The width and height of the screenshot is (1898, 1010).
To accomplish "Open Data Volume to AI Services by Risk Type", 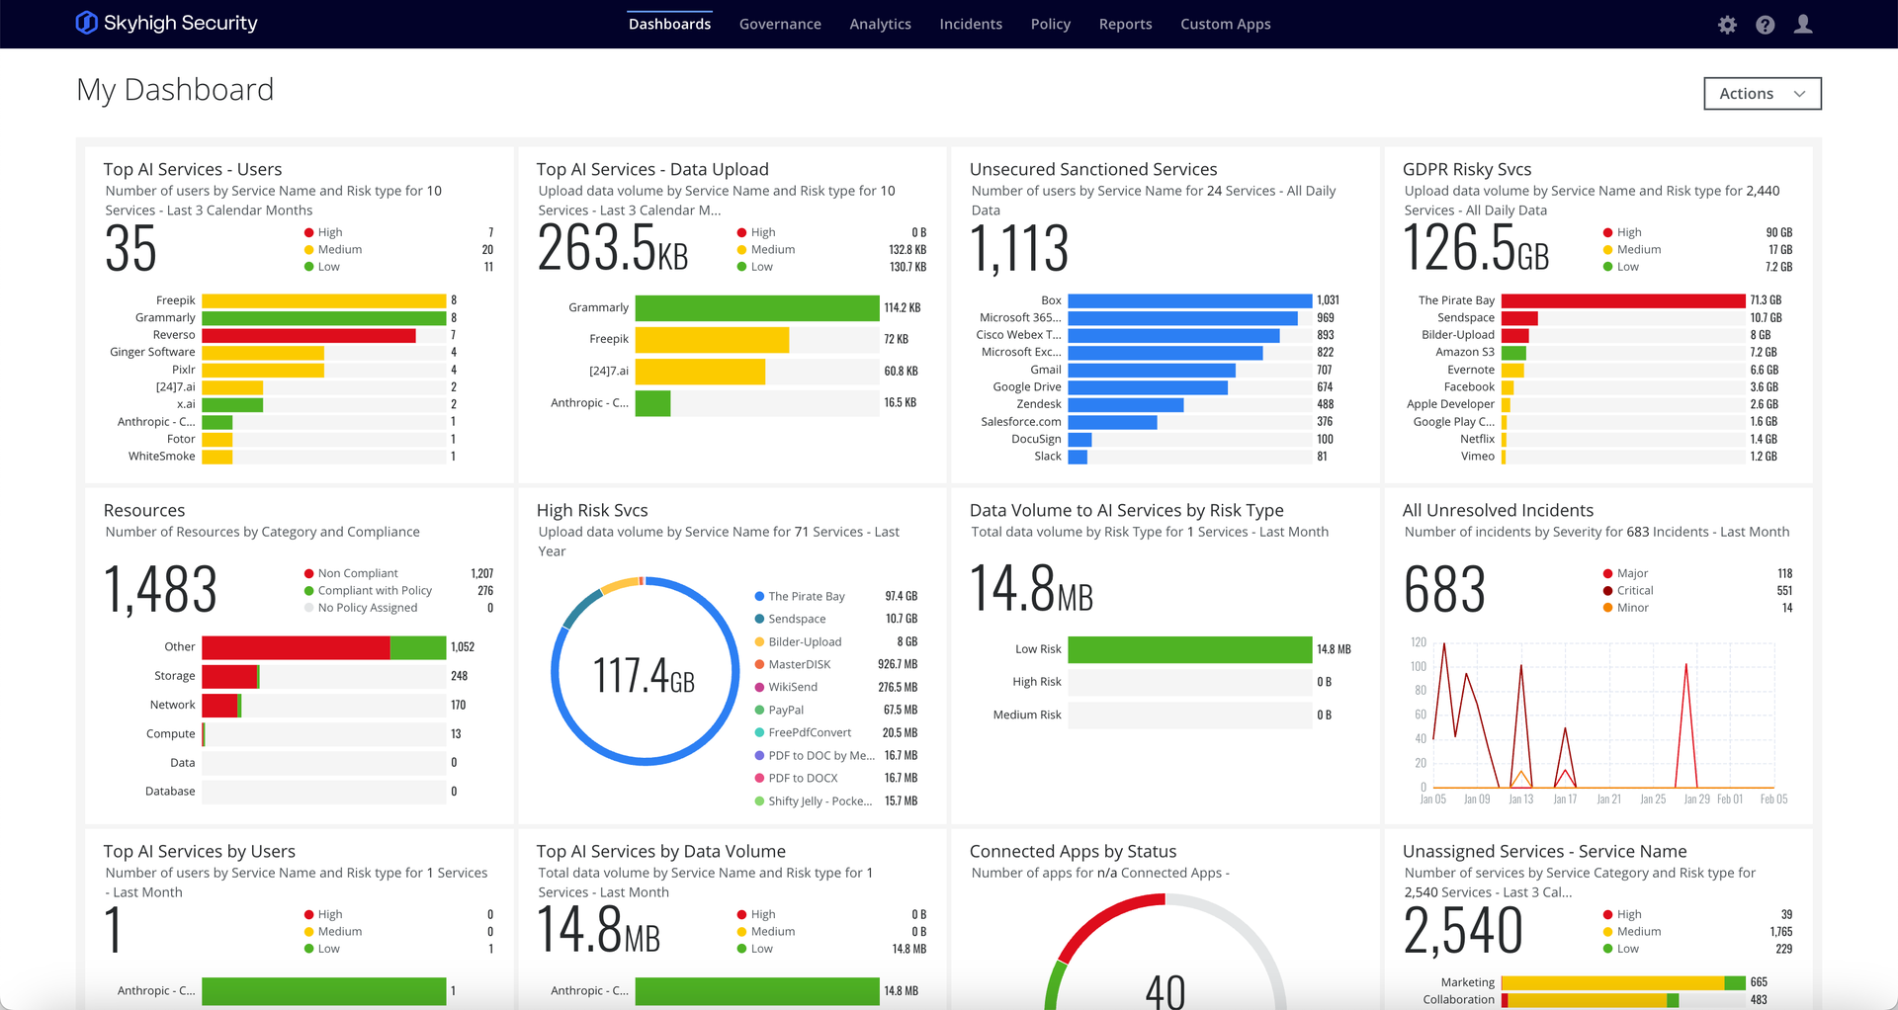I will coord(1126,510).
